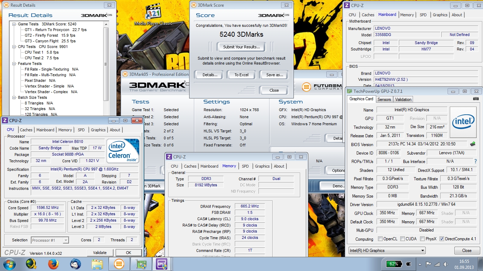Take a GPU-Z screenshot with the camera icon
This screenshot has width=483, height=271.
click(x=476, y=99)
